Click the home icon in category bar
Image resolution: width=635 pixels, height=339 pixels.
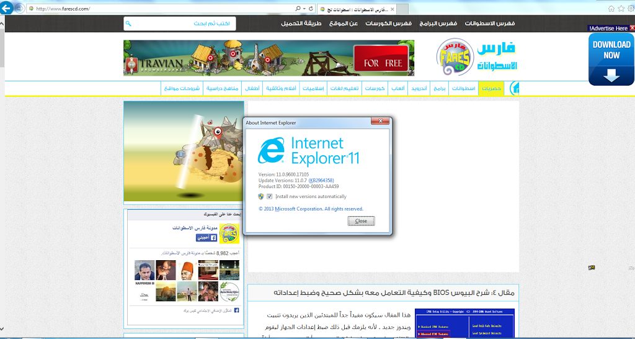(514, 88)
